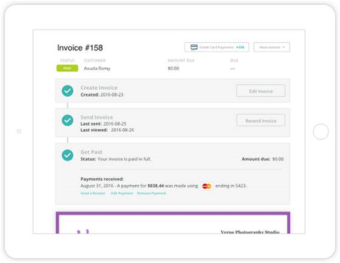Click the MasterCard logo icon
This screenshot has width=340, height=263.
pos(206,186)
